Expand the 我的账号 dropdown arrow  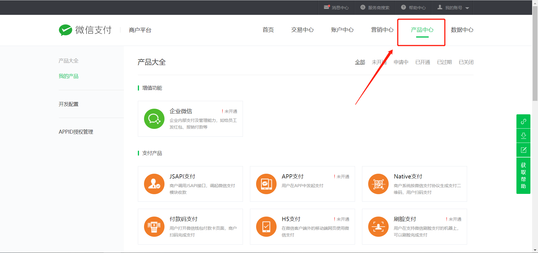click(467, 8)
